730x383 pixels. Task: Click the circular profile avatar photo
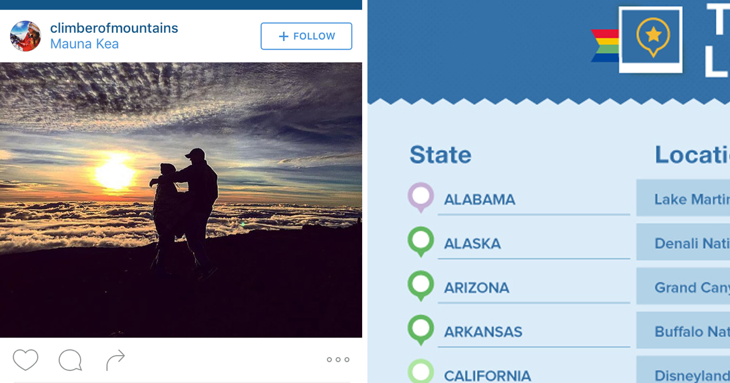pos(26,35)
